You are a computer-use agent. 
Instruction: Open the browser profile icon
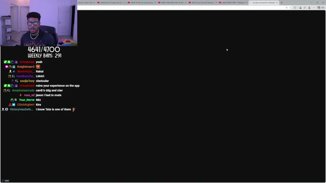pyautogui.click(x=309, y=8)
